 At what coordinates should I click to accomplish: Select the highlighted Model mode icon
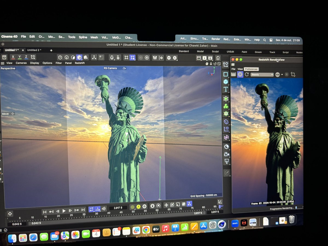point(79,57)
